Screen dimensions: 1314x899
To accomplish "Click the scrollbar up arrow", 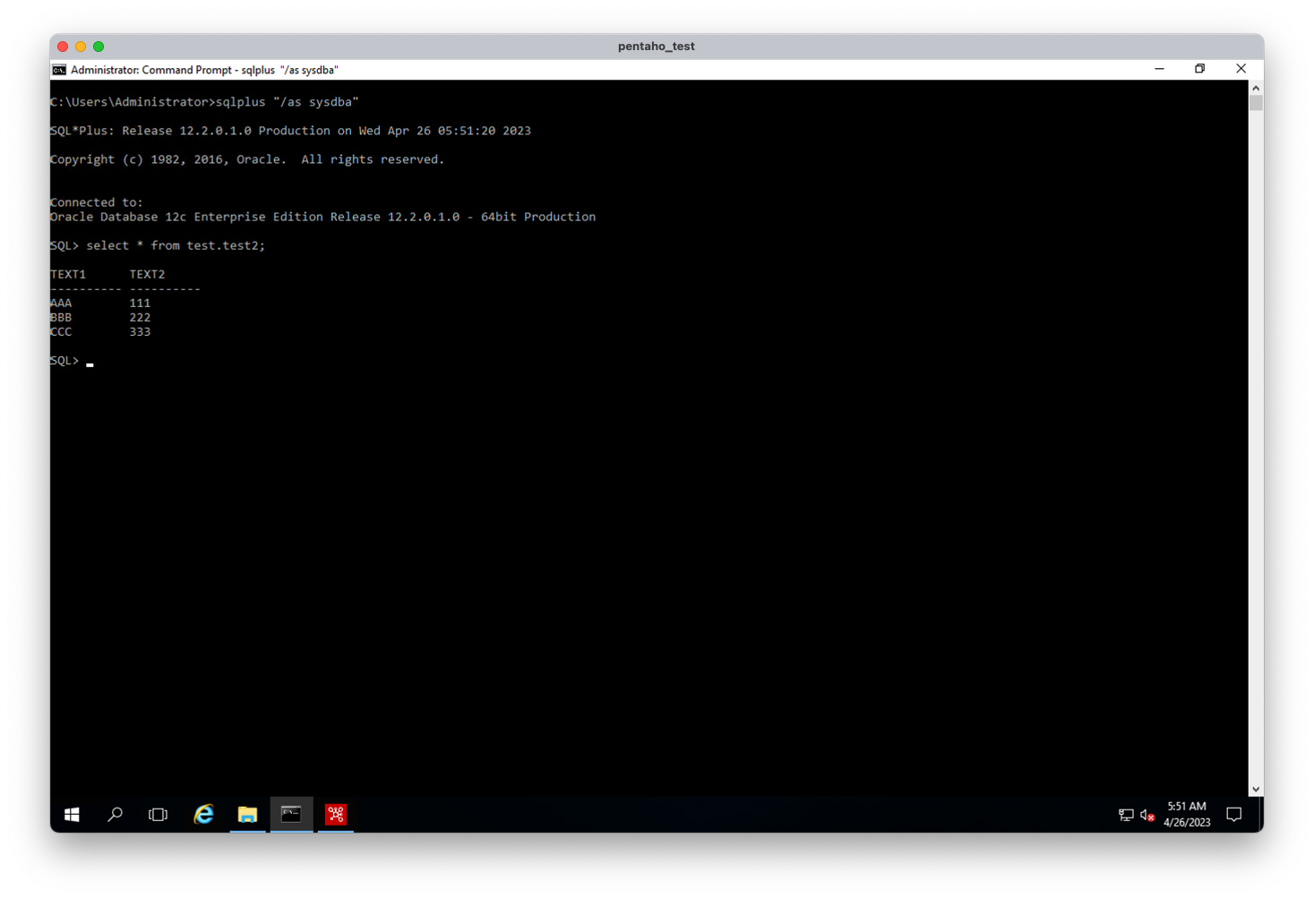I will pos(1256,88).
